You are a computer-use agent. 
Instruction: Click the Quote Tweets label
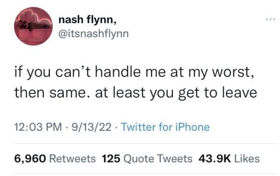pos(158,159)
